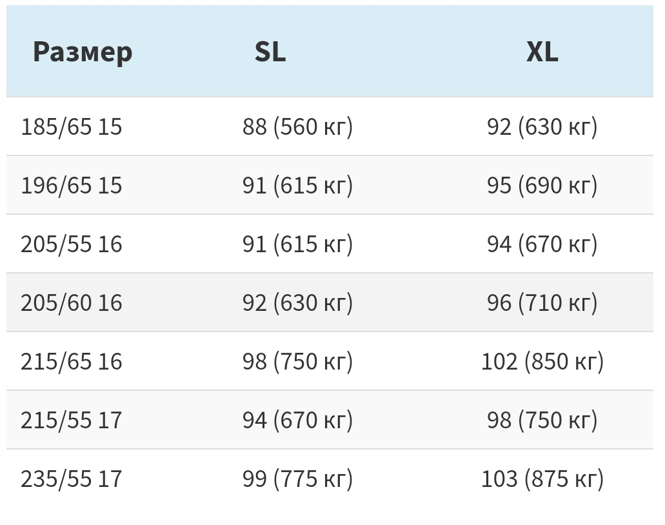This screenshot has height=525, width=665.
Task: Select the XL value 103 (875 кг)
Action: (x=542, y=479)
